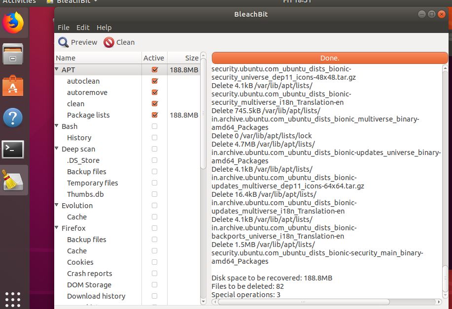Enable the Crash reports checkbox
This screenshot has height=309, width=452.
(154, 273)
